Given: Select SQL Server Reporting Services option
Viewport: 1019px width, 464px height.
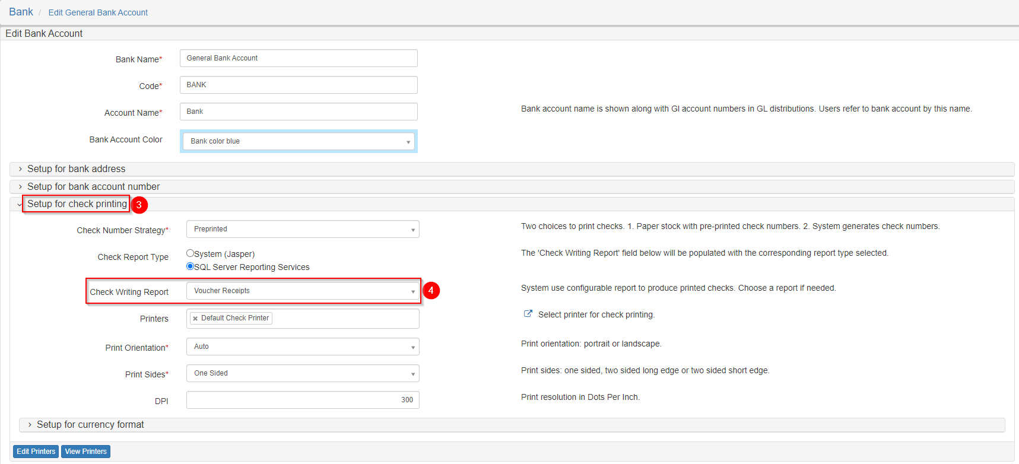Looking at the screenshot, I should [x=190, y=266].
